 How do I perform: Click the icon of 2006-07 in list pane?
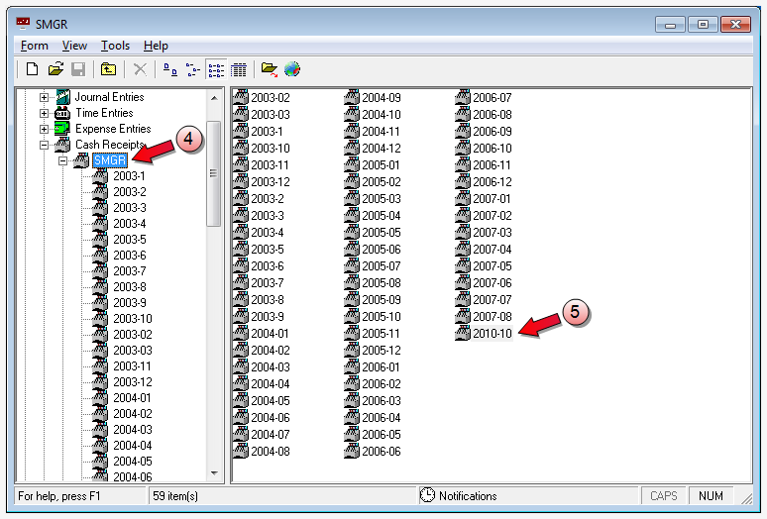point(462,97)
